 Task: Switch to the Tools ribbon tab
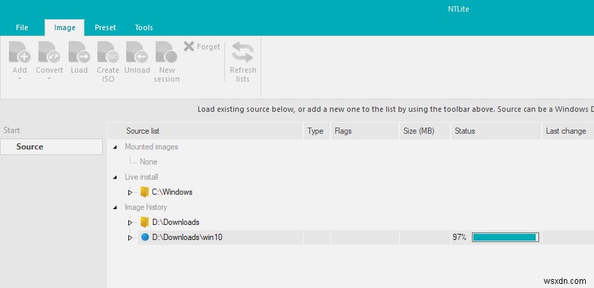pyautogui.click(x=144, y=27)
